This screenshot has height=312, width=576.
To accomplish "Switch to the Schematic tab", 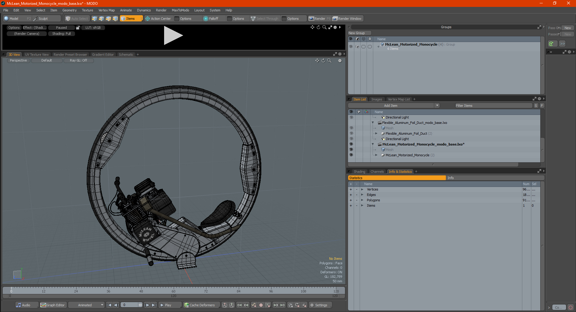I will (x=126, y=55).
